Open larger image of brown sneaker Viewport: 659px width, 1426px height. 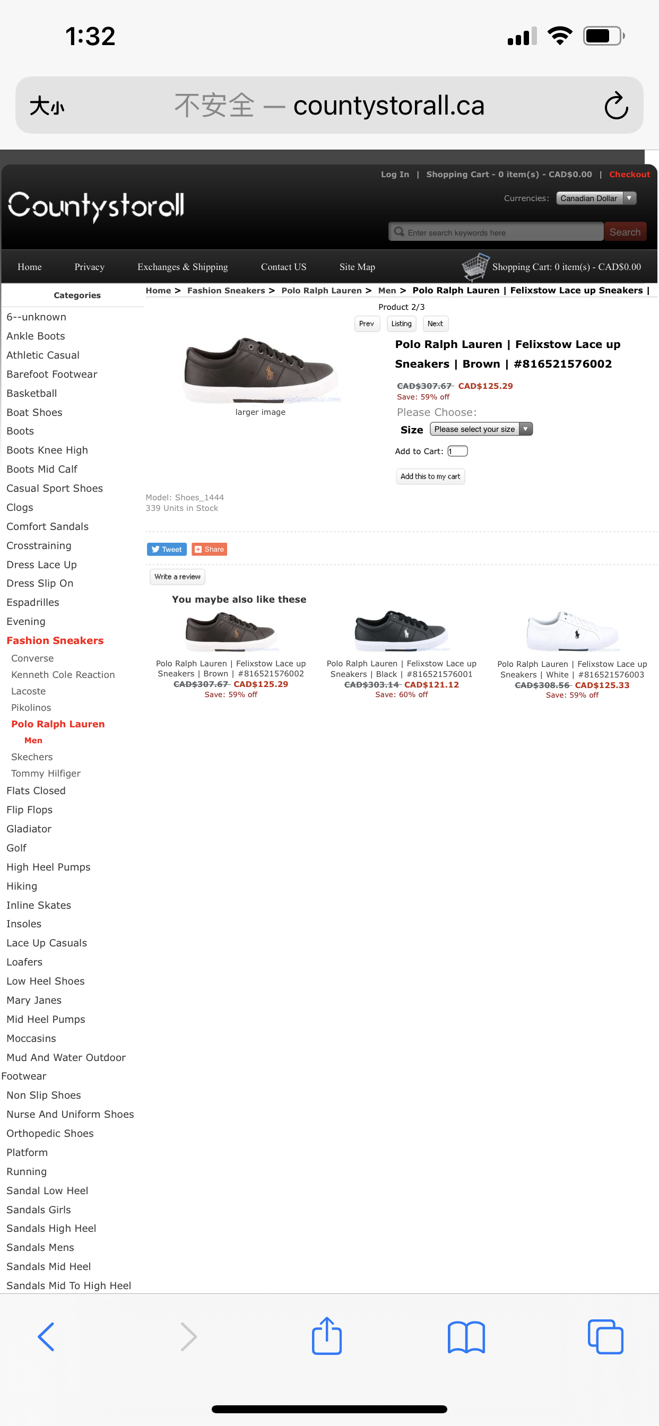[261, 412]
